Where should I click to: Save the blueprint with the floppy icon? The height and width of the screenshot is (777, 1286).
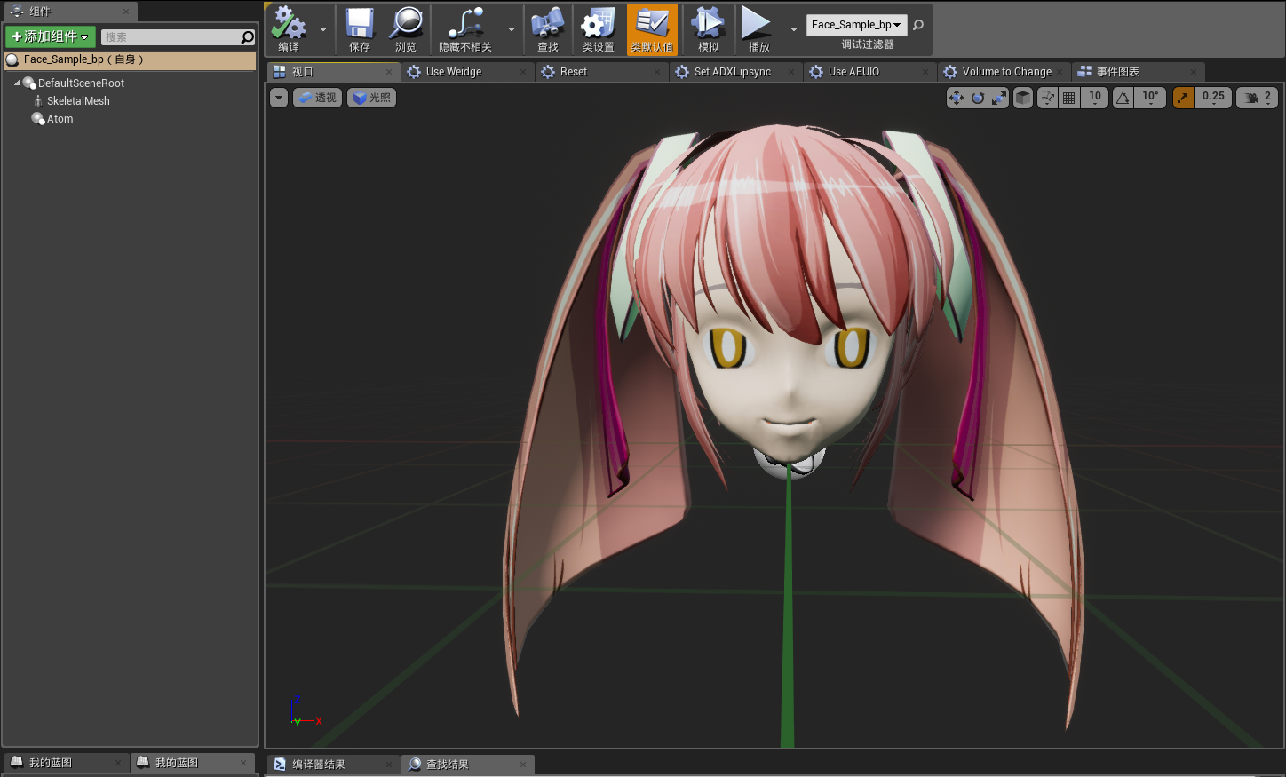pyautogui.click(x=359, y=28)
